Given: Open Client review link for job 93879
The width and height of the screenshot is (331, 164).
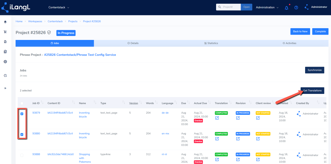Looking at the screenshot, I should (x=258, y=118).
